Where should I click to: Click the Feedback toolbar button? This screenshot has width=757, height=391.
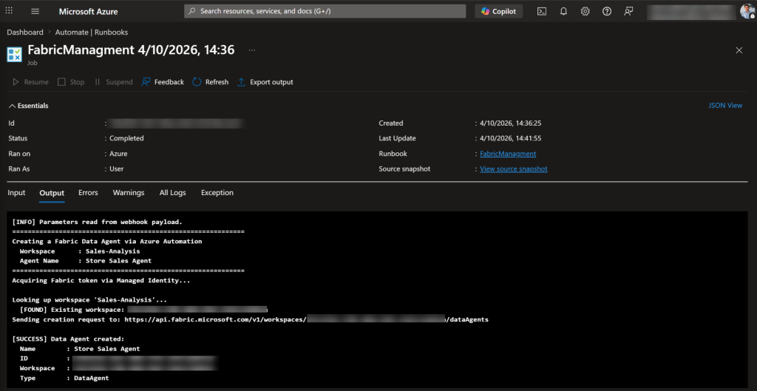(163, 82)
